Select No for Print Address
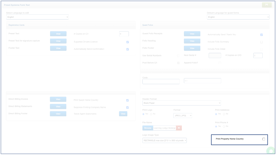Screen dimensions: 276x155 coord(224,114)
